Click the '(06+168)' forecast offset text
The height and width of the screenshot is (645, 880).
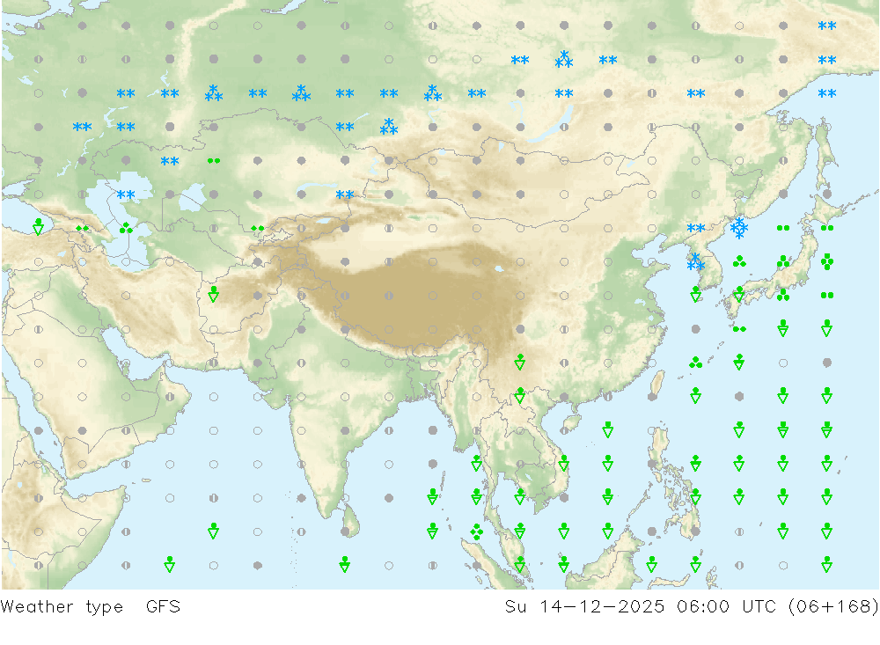(833, 607)
